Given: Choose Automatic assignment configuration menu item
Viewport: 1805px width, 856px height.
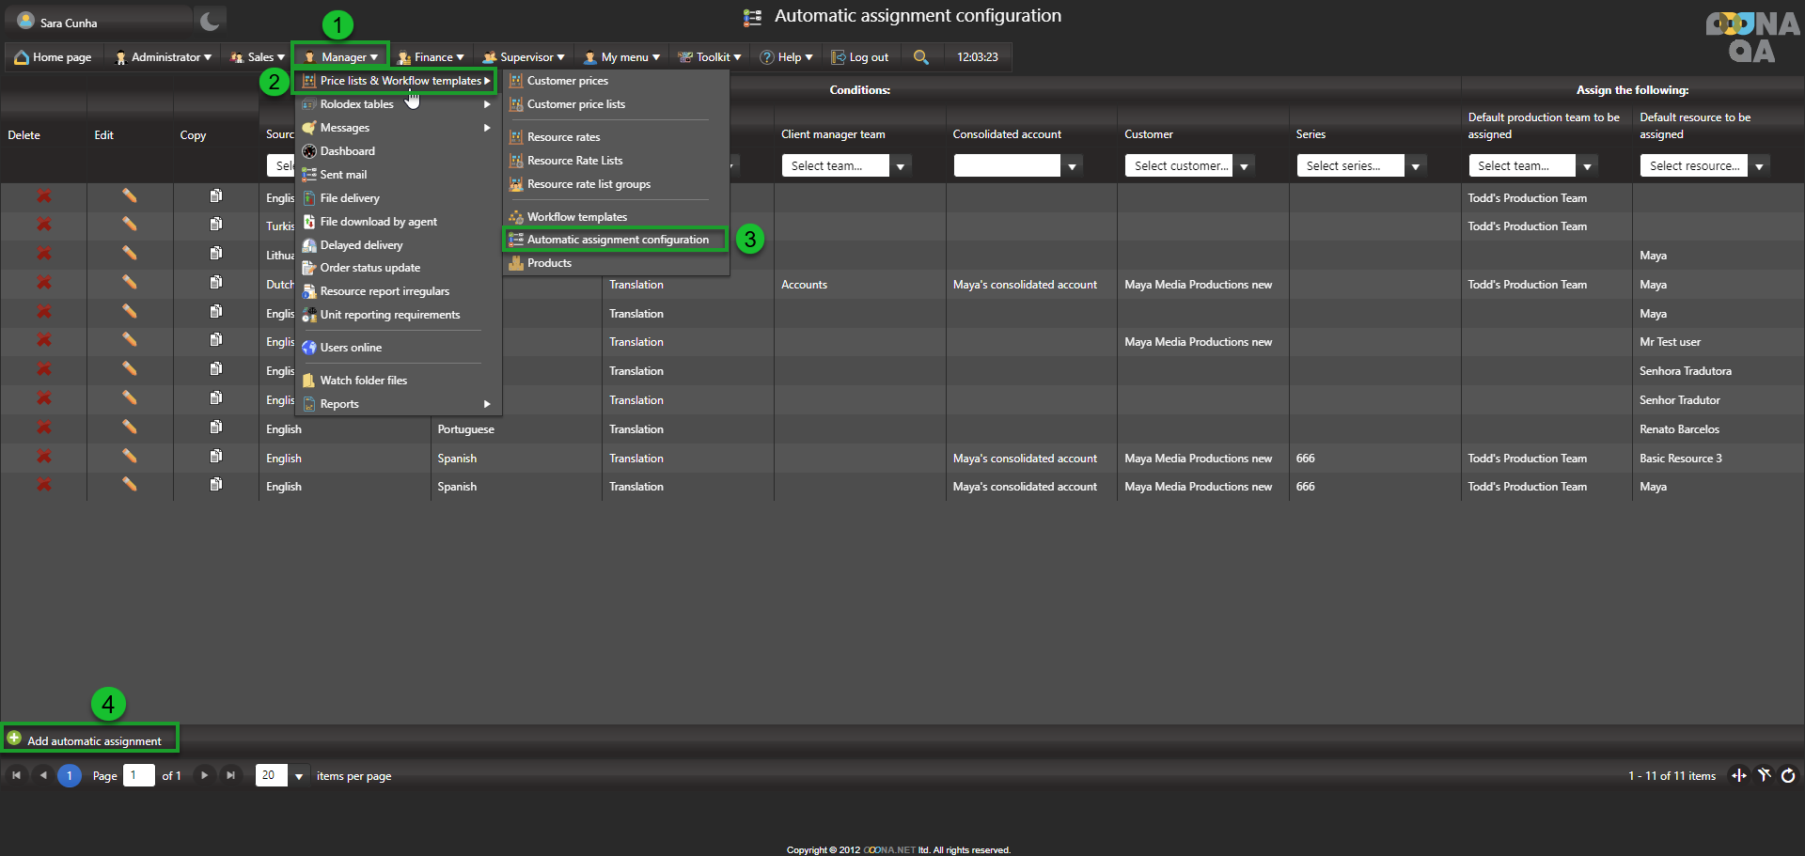Looking at the screenshot, I should (x=617, y=240).
